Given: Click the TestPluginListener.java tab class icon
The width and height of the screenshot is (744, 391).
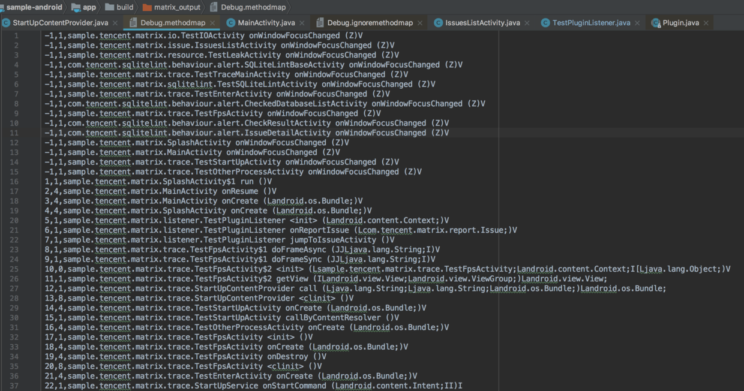Looking at the screenshot, I should 545,23.
